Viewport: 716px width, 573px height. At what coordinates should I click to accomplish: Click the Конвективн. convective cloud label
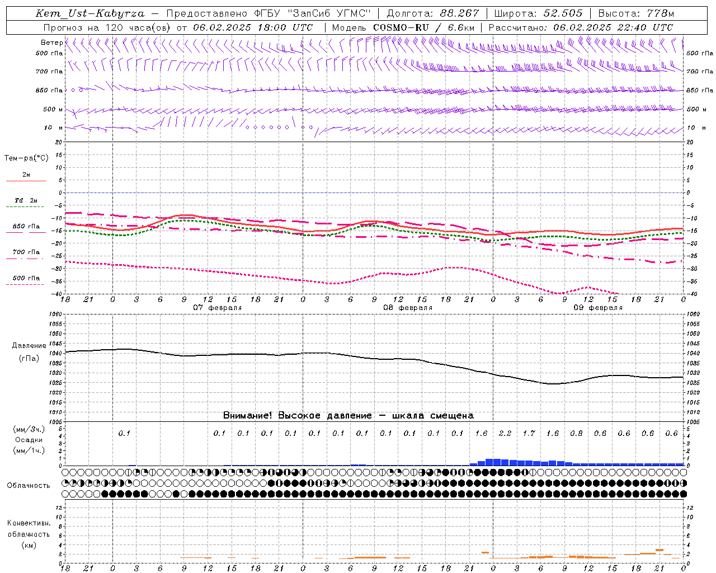[x=29, y=523]
